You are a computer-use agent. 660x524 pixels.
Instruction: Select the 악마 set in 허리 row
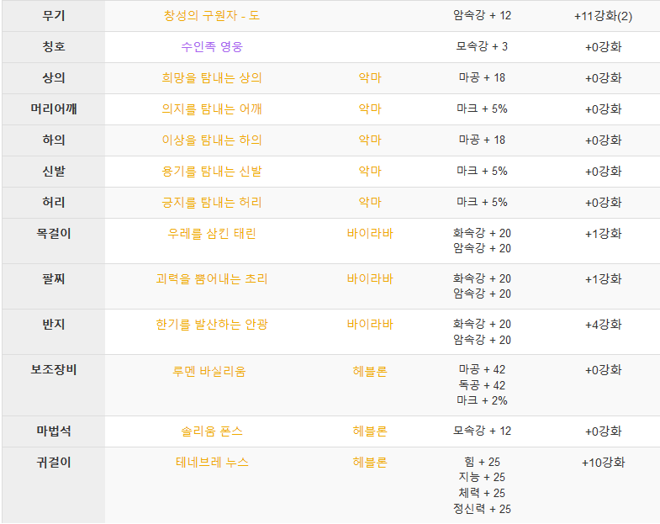click(x=370, y=203)
